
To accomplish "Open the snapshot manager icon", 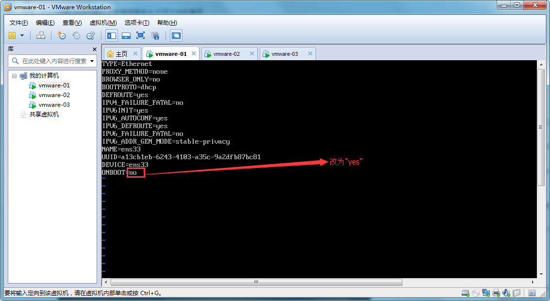I will [91, 35].
